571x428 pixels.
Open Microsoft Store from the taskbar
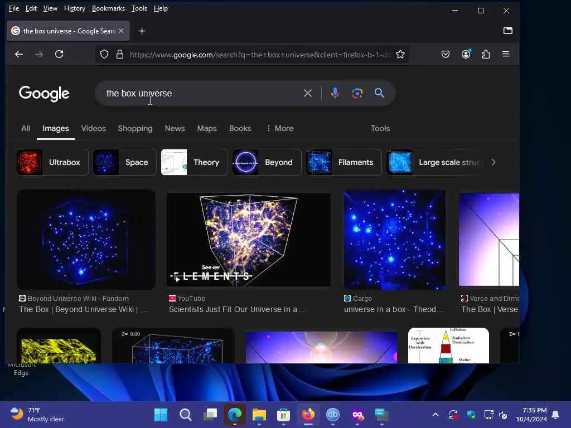pos(283,415)
